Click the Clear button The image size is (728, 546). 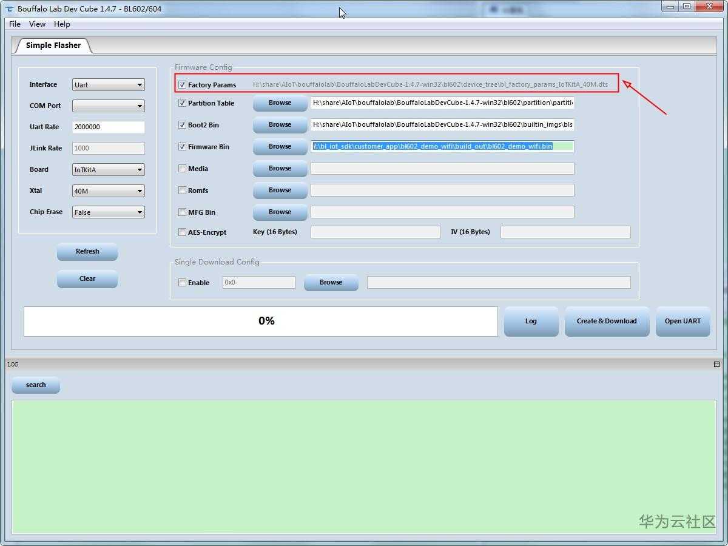tap(87, 279)
